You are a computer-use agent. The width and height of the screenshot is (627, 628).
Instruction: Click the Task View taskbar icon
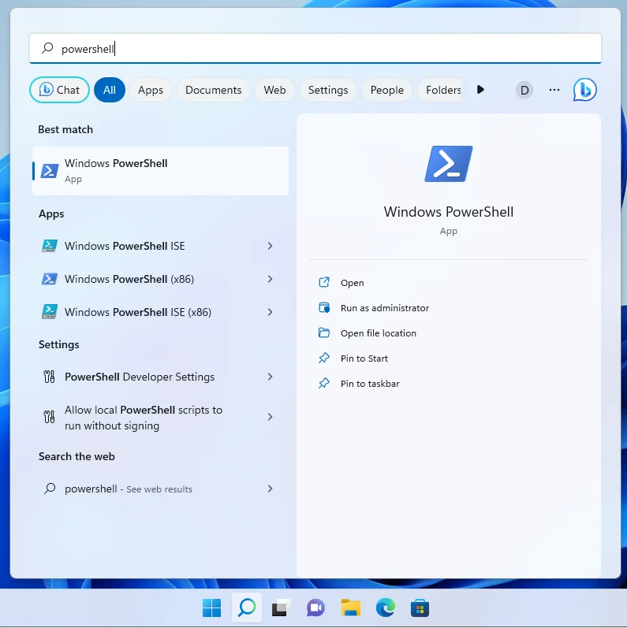click(x=281, y=608)
